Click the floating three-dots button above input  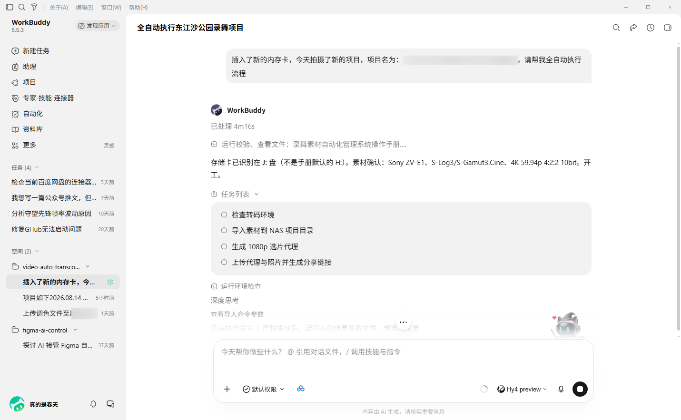pos(403,322)
